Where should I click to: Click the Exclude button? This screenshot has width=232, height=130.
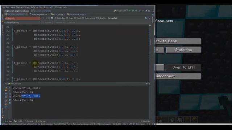click(72, 22)
